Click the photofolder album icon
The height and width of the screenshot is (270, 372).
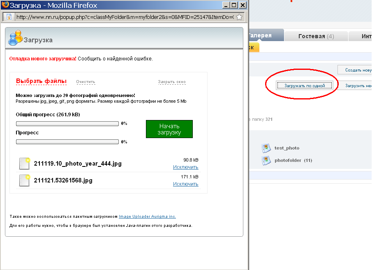tap(266, 160)
